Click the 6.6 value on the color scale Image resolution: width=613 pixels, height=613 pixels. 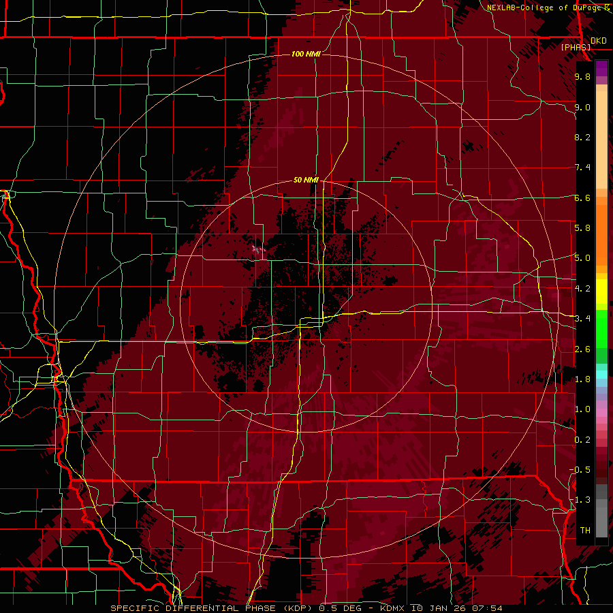tap(582, 198)
